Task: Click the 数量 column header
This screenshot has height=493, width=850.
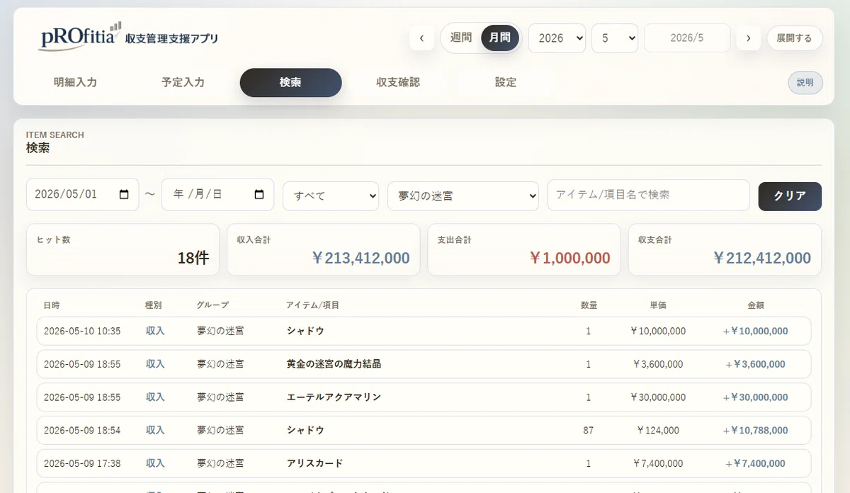Action: click(x=589, y=305)
